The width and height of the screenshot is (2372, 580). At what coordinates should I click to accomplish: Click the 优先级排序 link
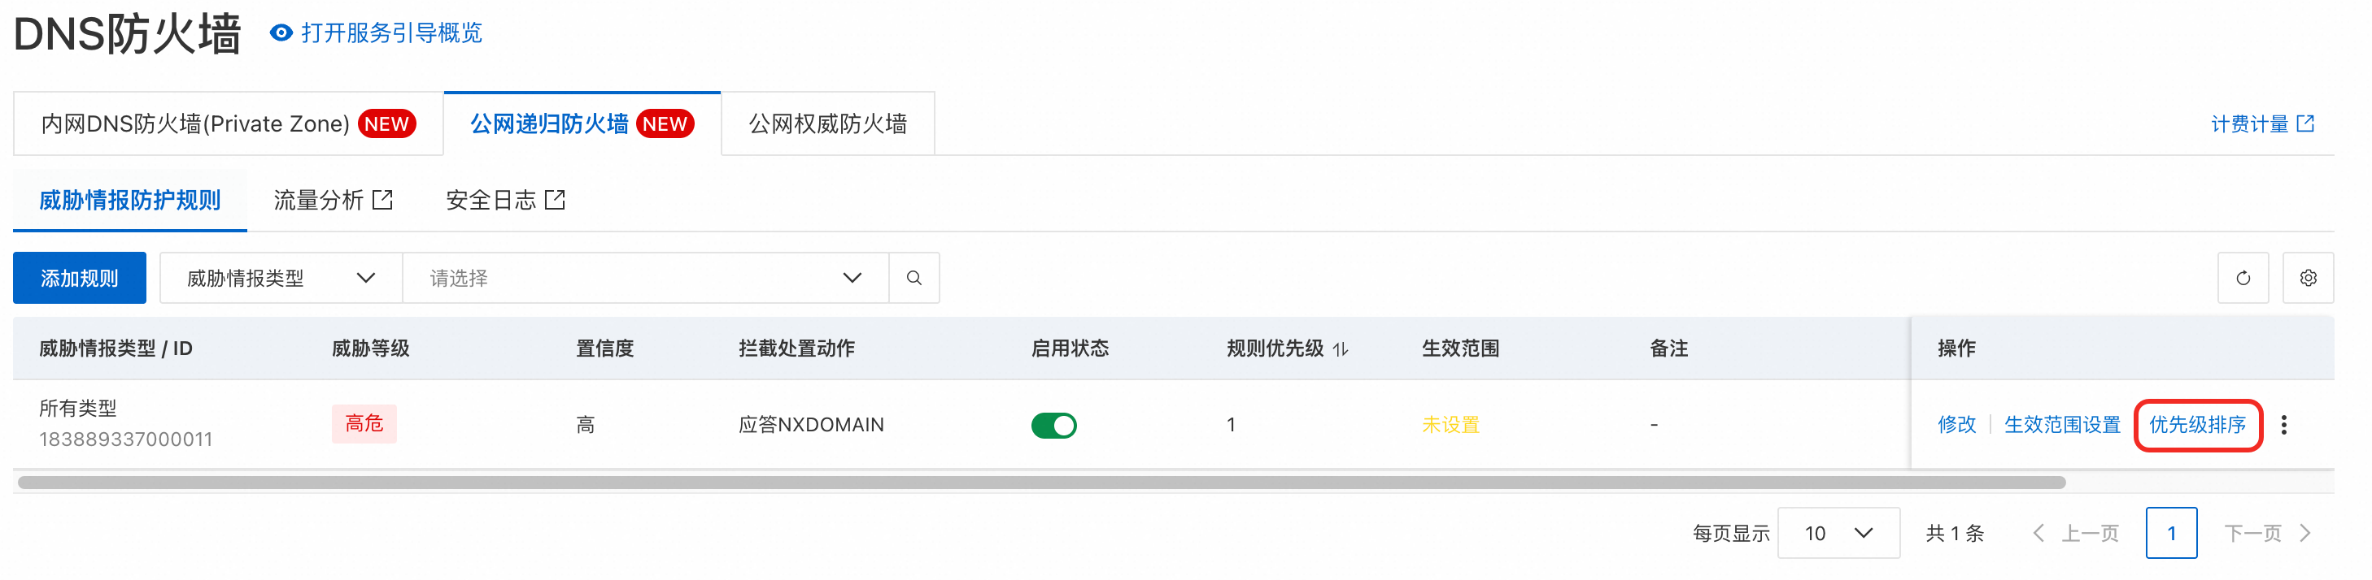(x=2197, y=425)
